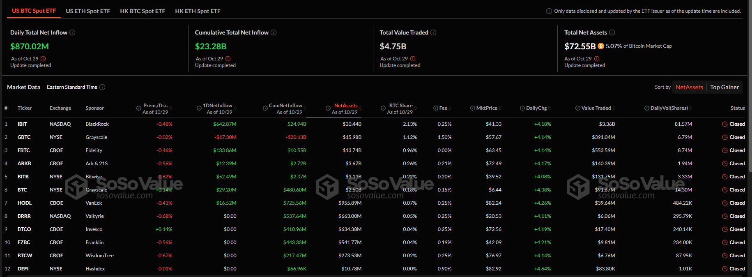Switch sorting to Top Gainer
This screenshot has height=277, width=752.
[724, 87]
